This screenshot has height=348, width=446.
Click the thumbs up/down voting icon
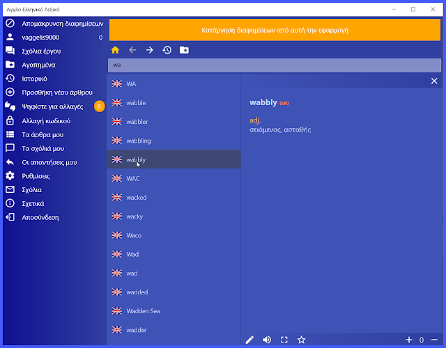click(10, 106)
